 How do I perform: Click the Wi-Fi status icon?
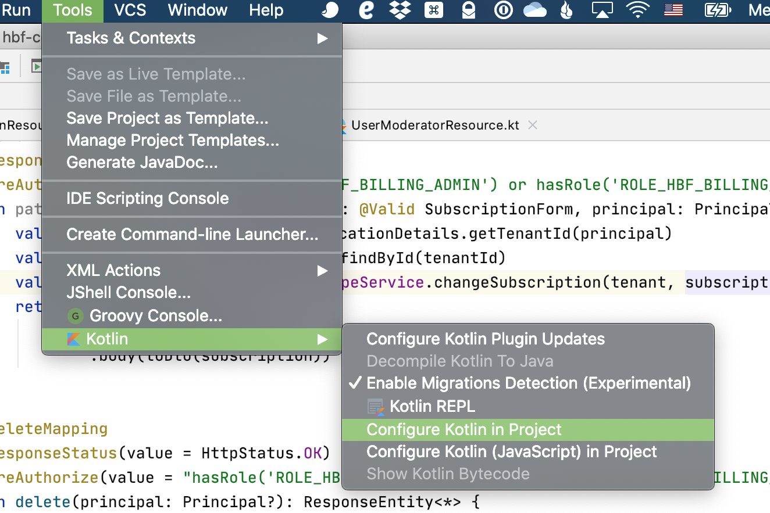tap(638, 10)
